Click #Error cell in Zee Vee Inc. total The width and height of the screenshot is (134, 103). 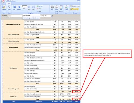tap(76, 99)
